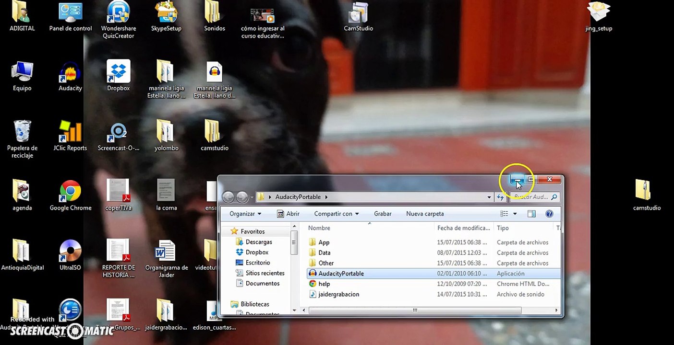
Task: Open Documentos under Favoritos
Action: (x=257, y=284)
